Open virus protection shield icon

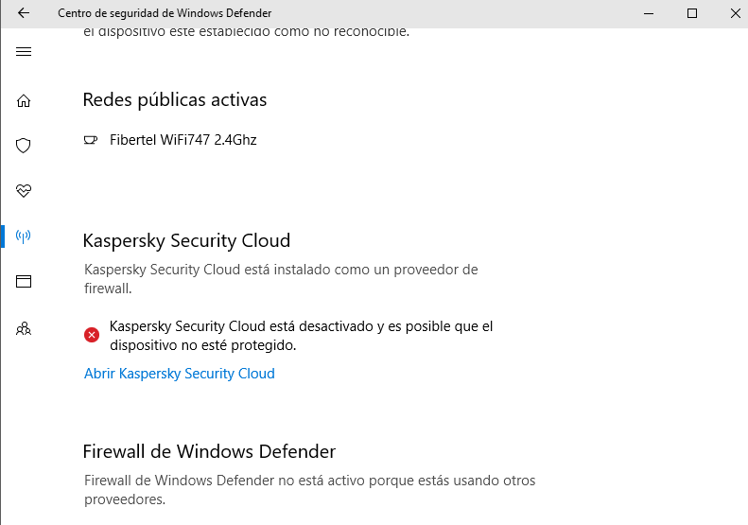pos(24,146)
